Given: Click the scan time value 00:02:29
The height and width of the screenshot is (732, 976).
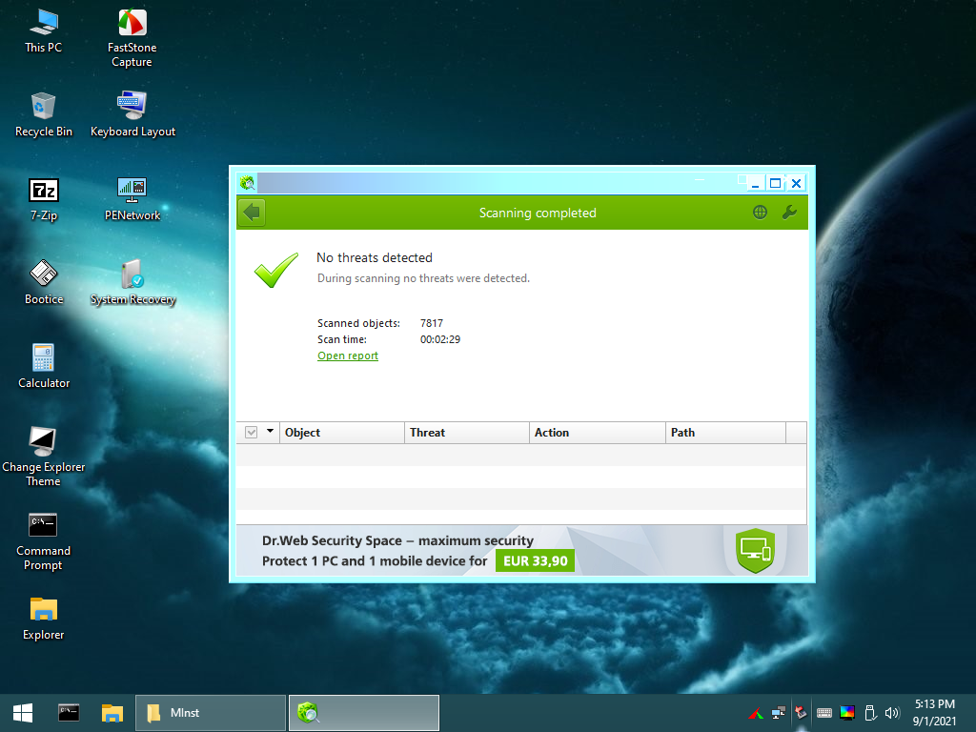Looking at the screenshot, I should click(440, 339).
